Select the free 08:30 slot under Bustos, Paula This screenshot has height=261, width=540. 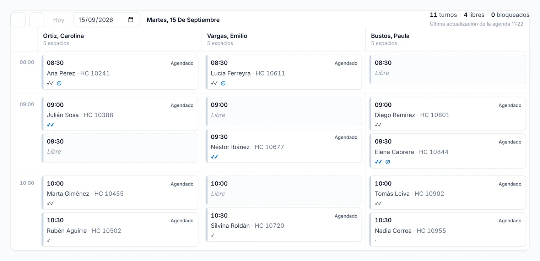point(448,70)
